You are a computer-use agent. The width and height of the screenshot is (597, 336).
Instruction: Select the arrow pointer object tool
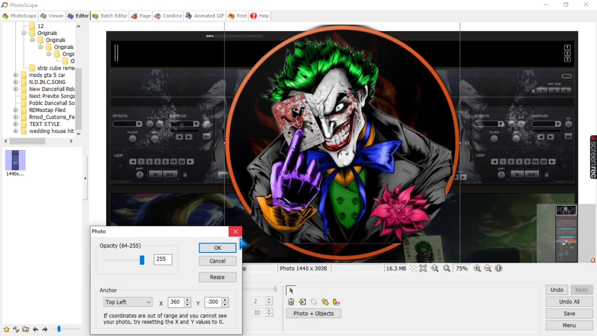pos(291,290)
